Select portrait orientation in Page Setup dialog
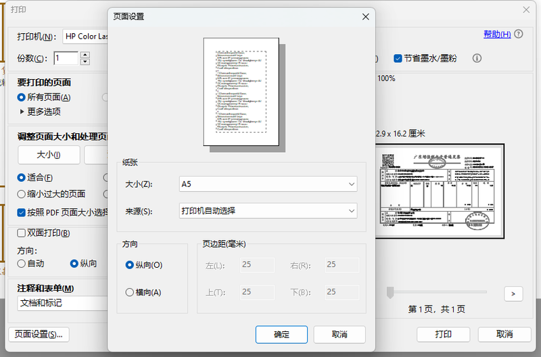The image size is (541, 357). pyautogui.click(x=130, y=265)
